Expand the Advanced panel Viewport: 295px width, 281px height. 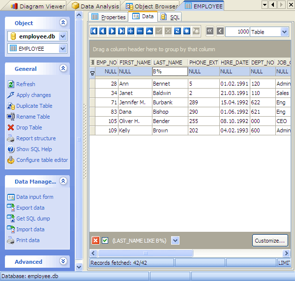pyautogui.click(x=63, y=261)
